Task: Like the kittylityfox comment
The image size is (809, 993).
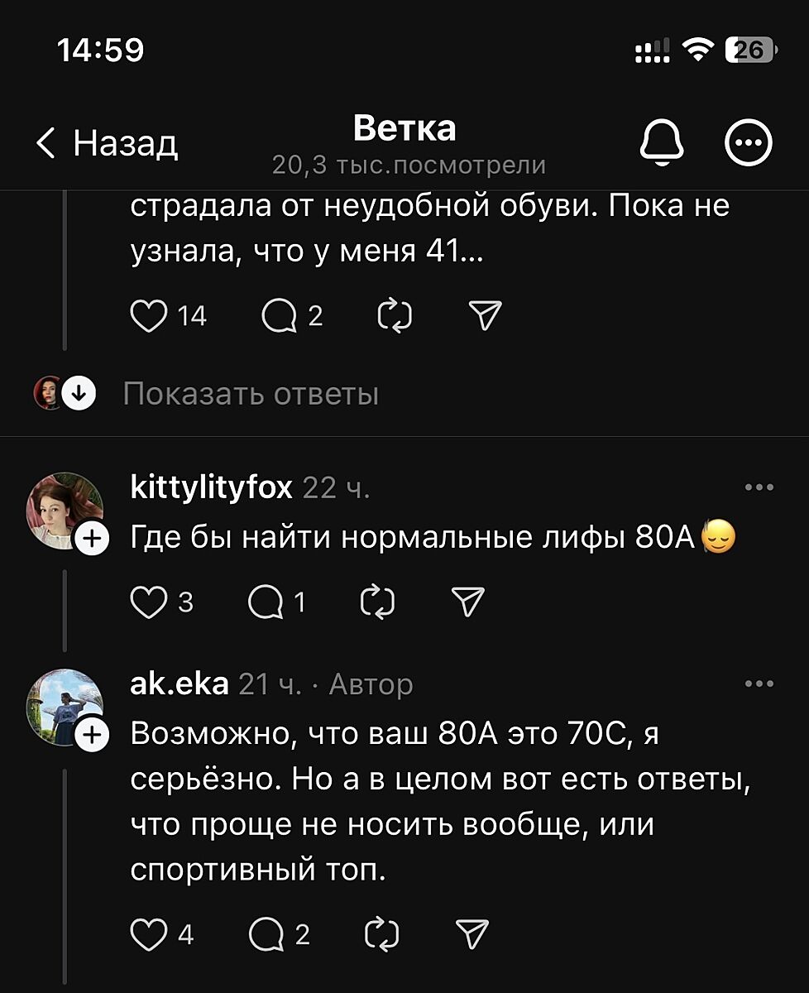Action: (149, 602)
